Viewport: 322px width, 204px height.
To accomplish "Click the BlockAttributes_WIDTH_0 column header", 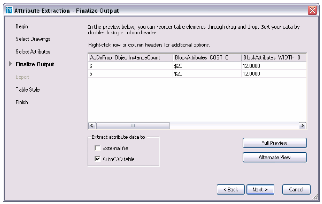I will [274, 57].
